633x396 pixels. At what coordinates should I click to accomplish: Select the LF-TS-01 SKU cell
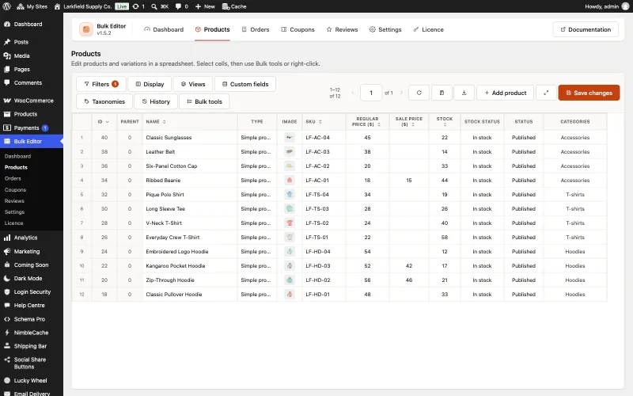point(324,237)
